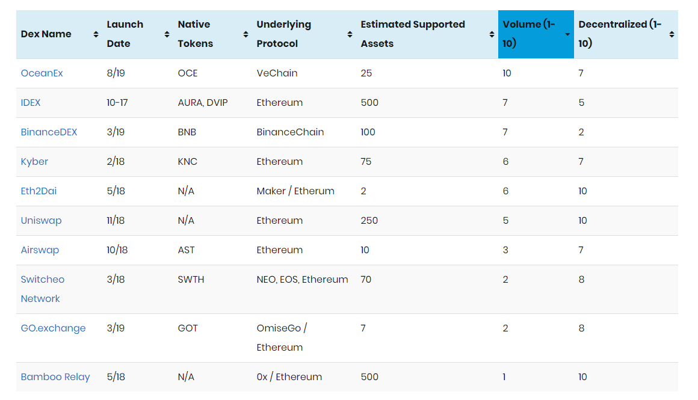Click sort arrows beside Dex Name header
This screenshot has height=400, width=698.
coord(96,34)
